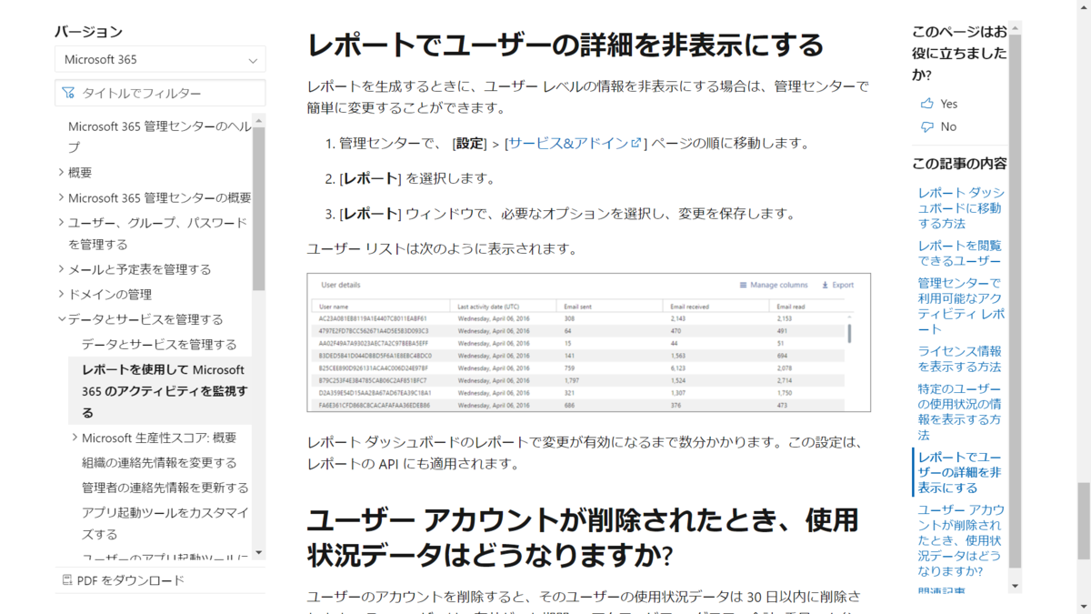Viewport: 1091px width, 614px height.
Task: Click the この記事の内容 heading
Action: [959, 164]
